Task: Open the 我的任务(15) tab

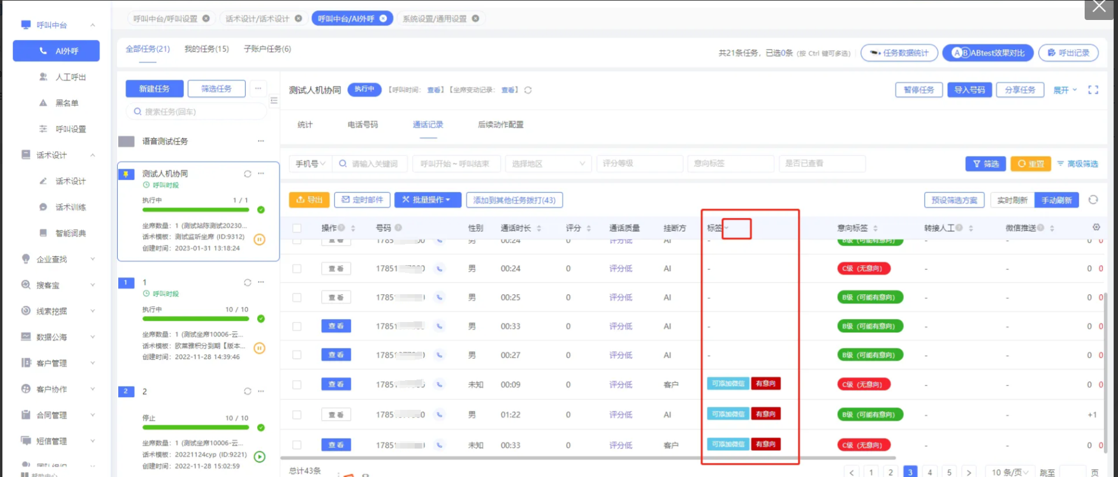Action: tap(206, 49)
